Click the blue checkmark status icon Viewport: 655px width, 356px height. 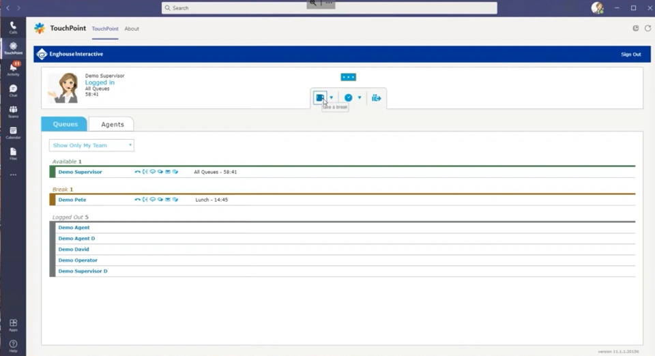tap(348, 98)
